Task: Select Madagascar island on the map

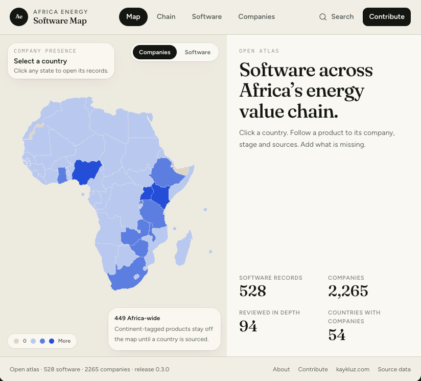Action: click(x=183, y=249)
